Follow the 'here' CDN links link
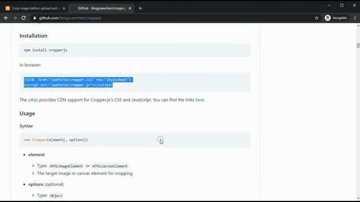Screen dimensions: 360x202 (200, 100)
